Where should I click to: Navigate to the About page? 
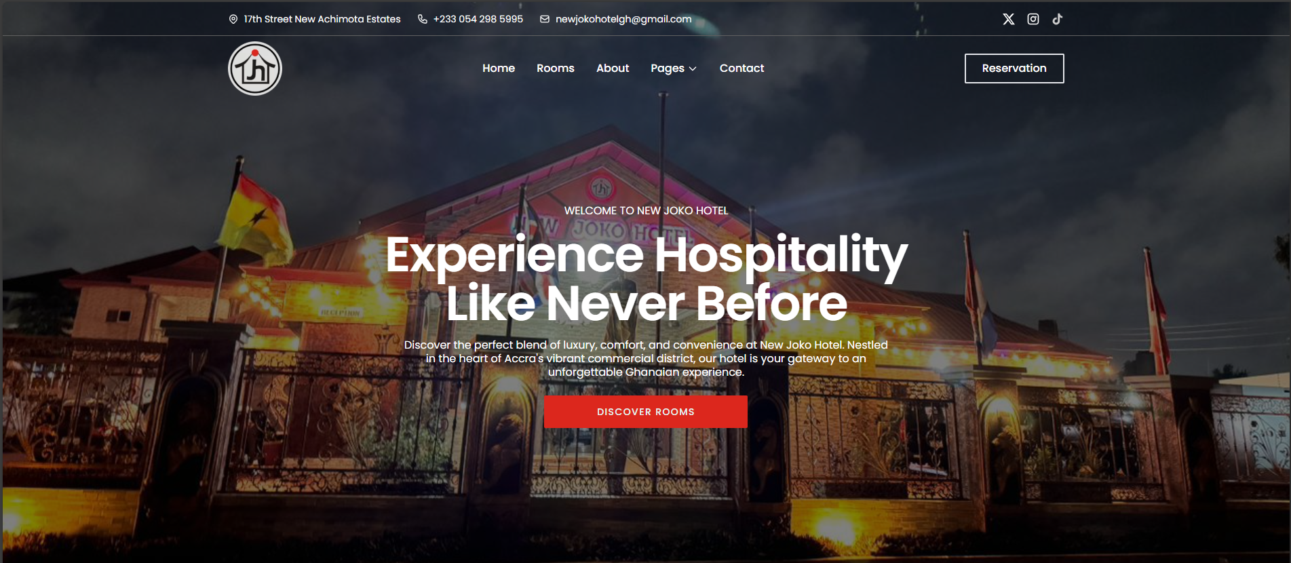coord(613,68)
